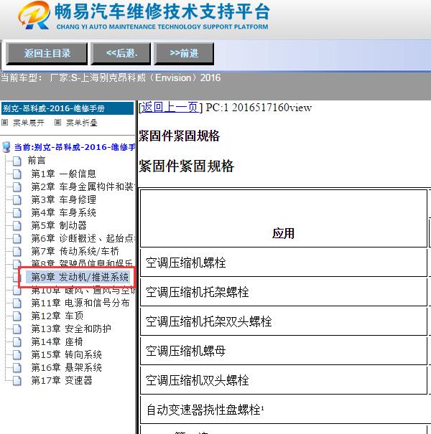Open 第15章 转向系统

point(66,354)
